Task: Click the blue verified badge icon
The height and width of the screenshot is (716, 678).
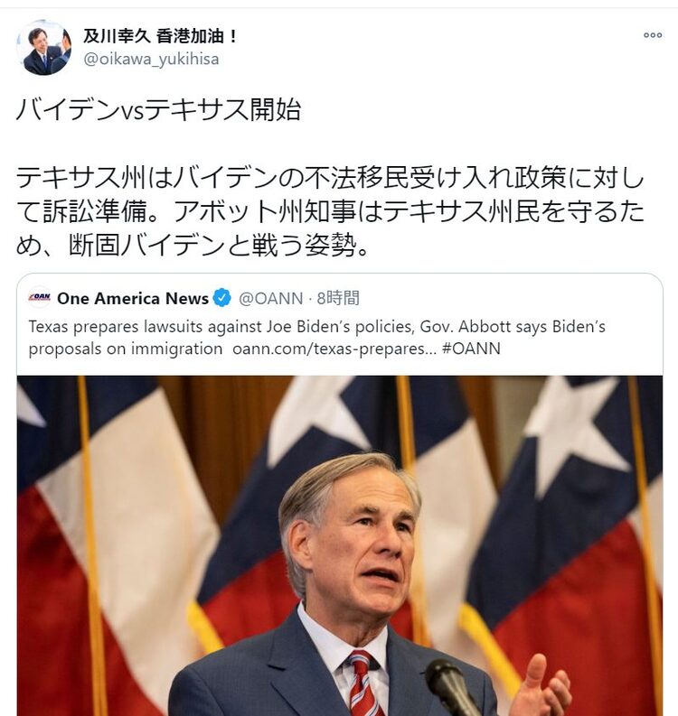Action: pos(222,298)
